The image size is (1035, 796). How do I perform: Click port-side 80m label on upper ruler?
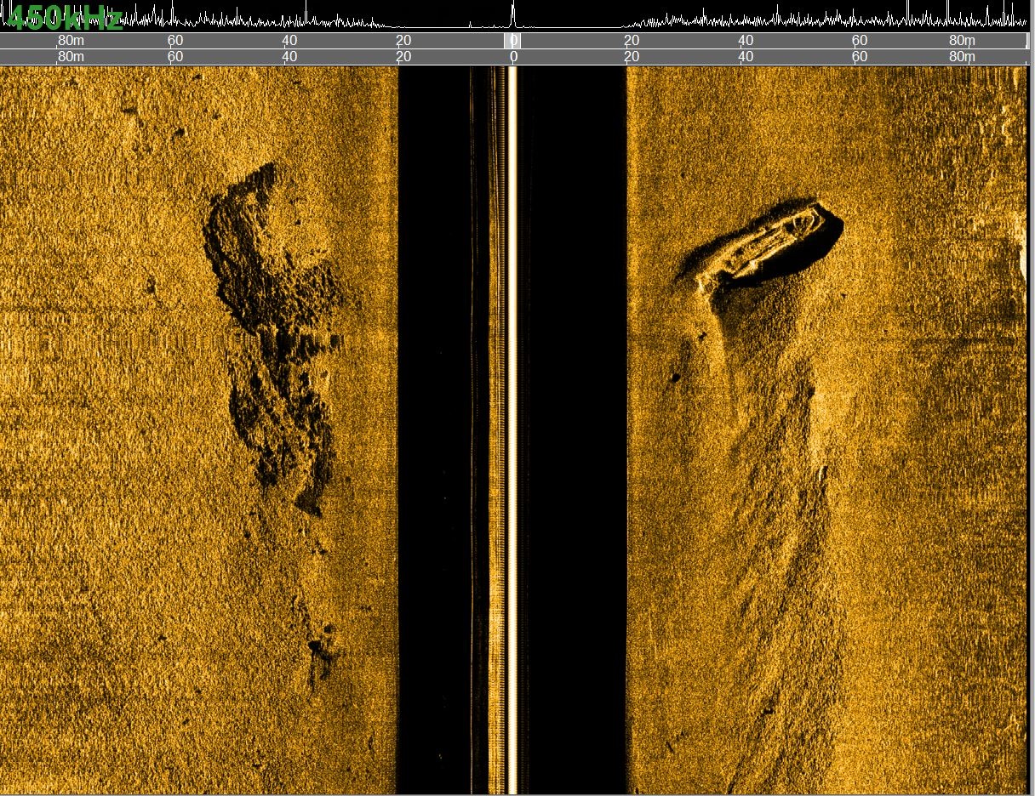pos(71,41)
